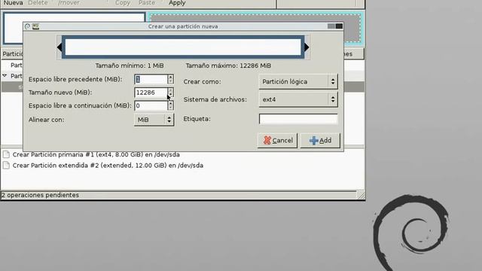
Task: Click the 'Espacio libre precedente' input field
Action: [151, 79]
